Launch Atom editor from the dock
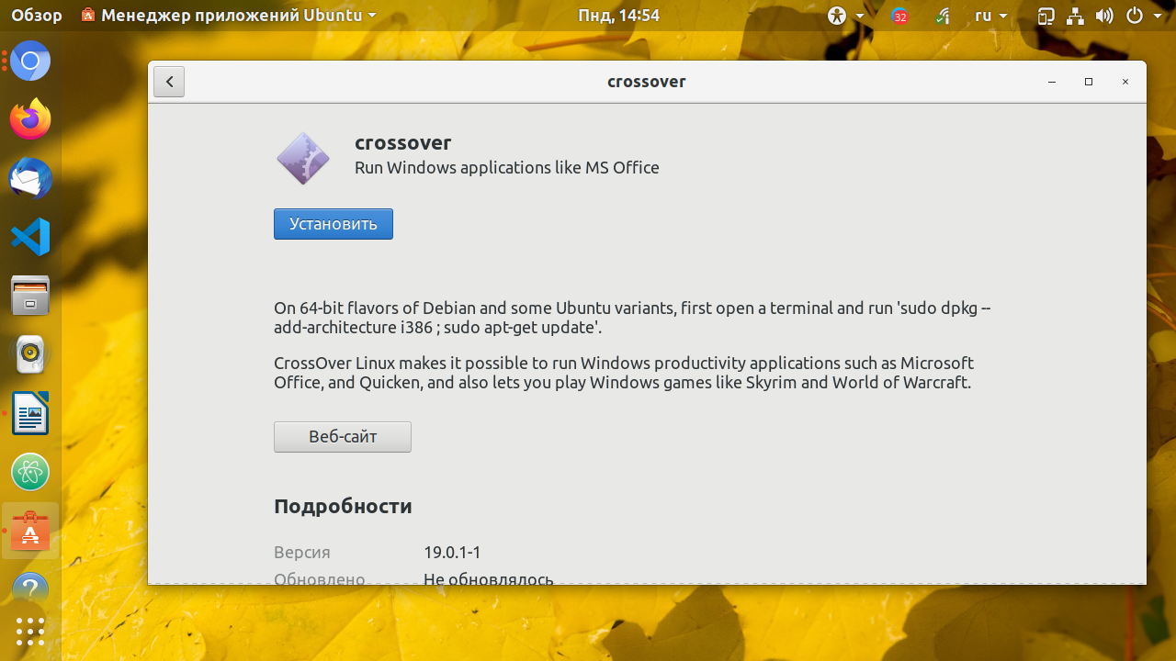 click(30, 472)
